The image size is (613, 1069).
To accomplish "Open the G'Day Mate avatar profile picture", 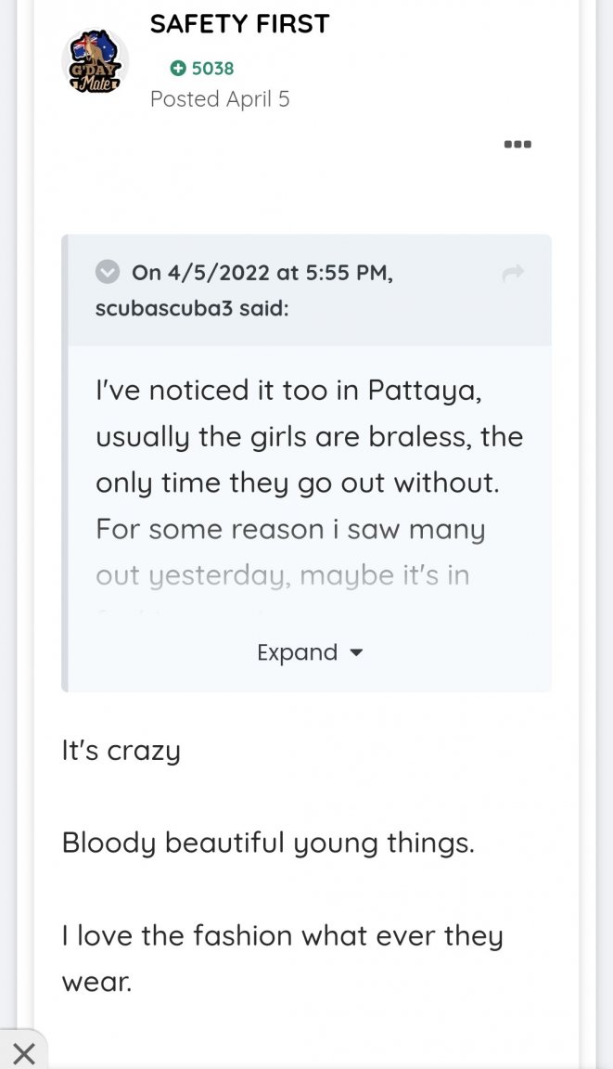I will click(x=95, y=62).
